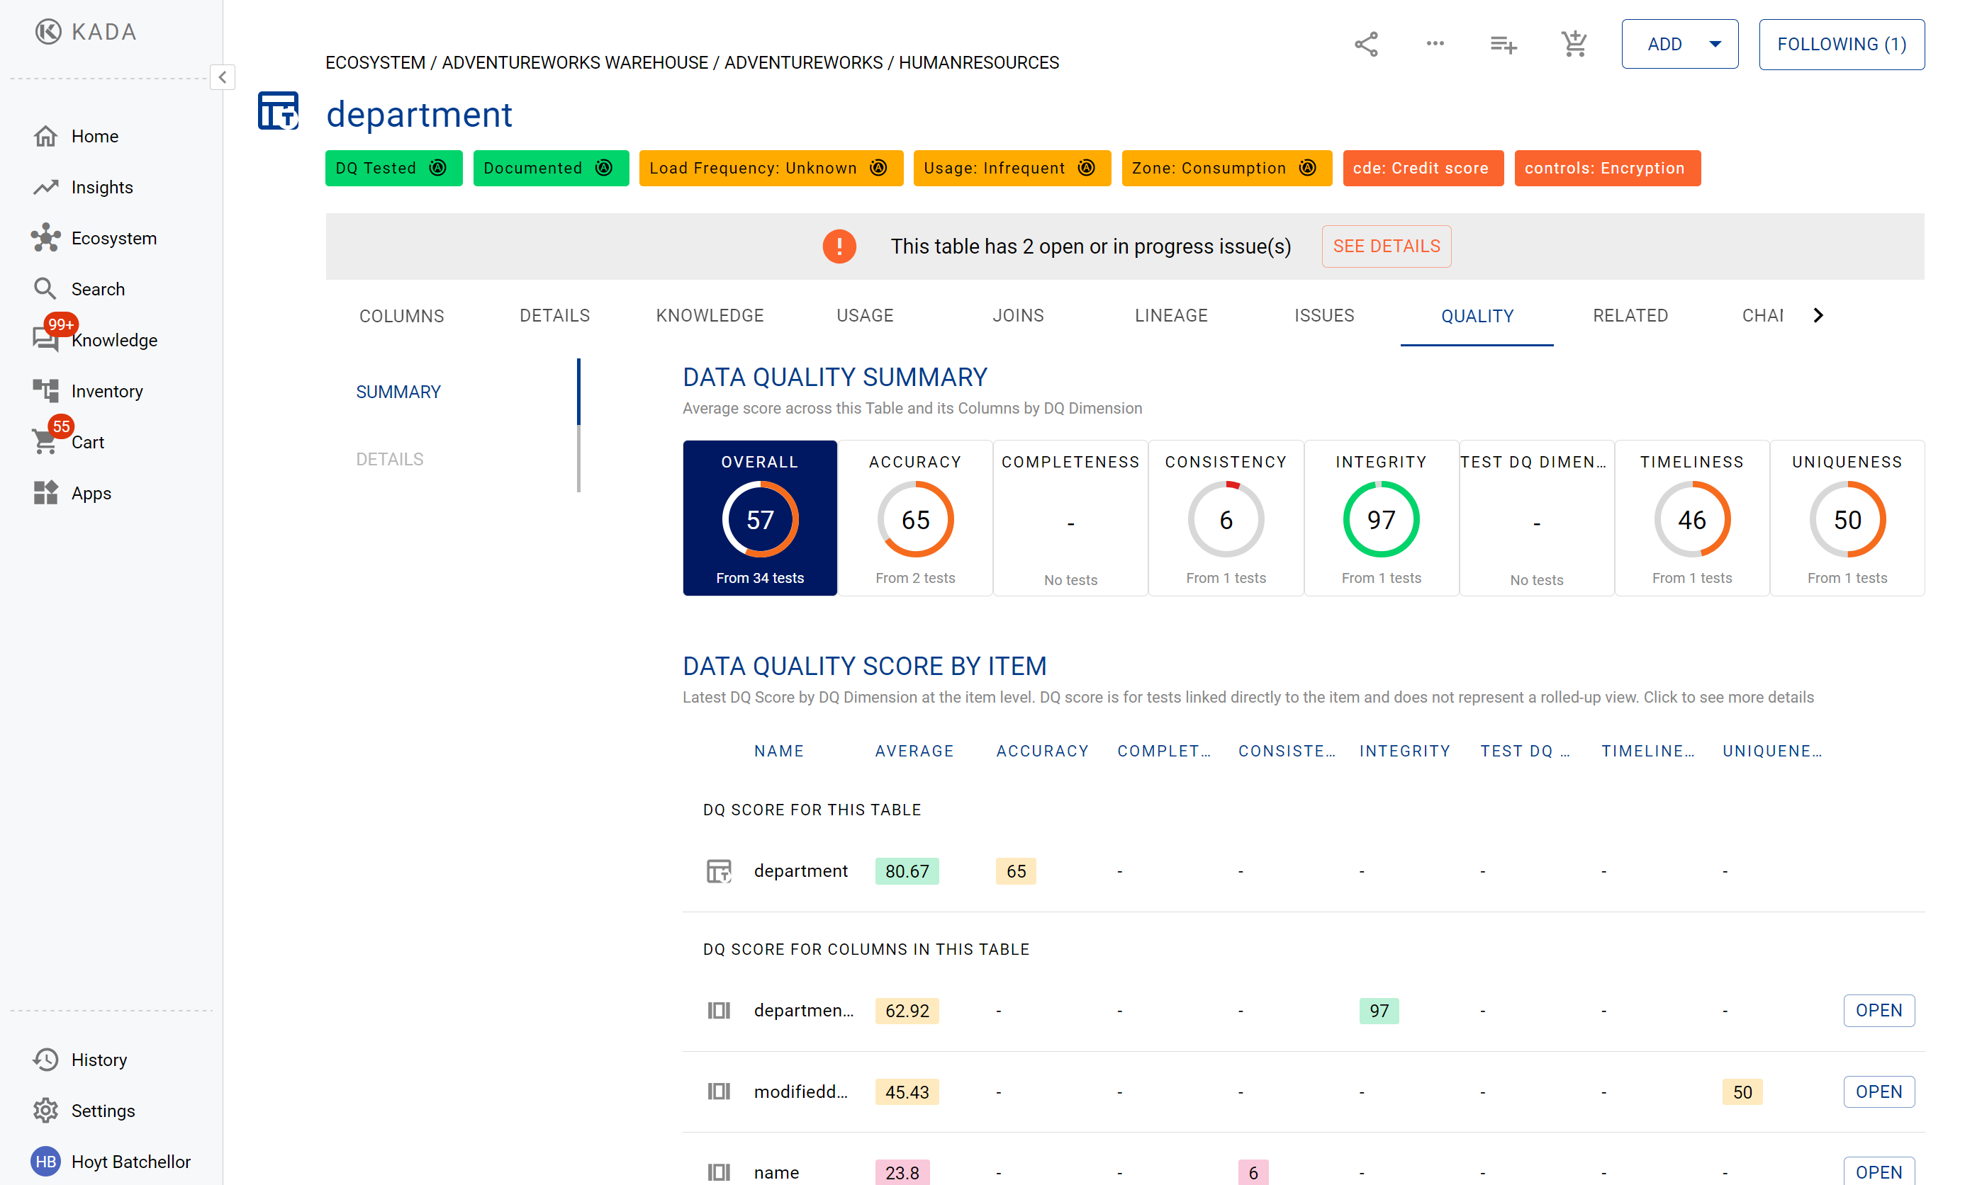This screenshot has width=1982, height=1185.
Task: Click the DQ Tested tag
Action: [x=393, y=169]
